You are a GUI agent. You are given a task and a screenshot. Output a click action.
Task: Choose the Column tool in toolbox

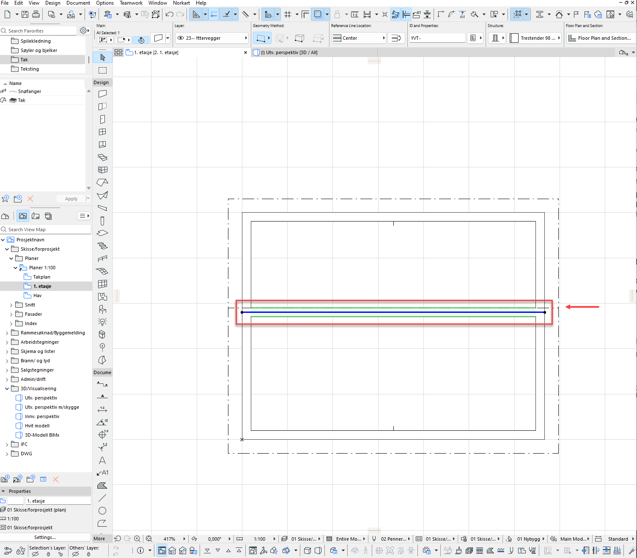[x=102, y=221]
